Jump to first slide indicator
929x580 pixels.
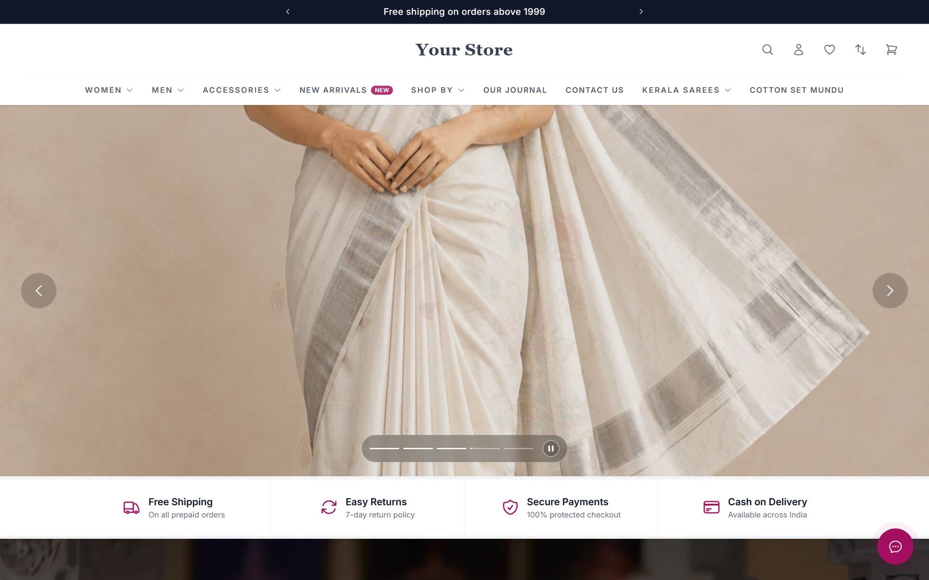384,449
